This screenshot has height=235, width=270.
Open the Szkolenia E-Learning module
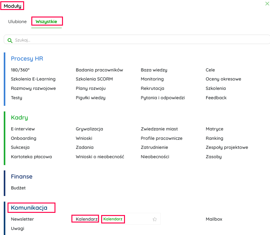tap(33, 79)
